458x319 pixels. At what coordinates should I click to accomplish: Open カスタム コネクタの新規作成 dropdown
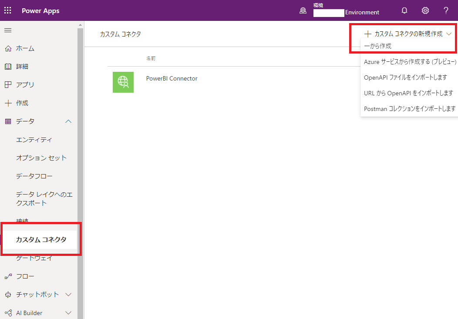(x=408, y=34)
